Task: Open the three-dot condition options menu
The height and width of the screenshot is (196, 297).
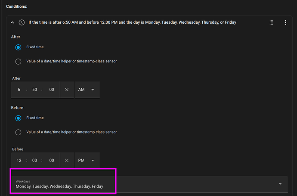Action: pos(285,22)
